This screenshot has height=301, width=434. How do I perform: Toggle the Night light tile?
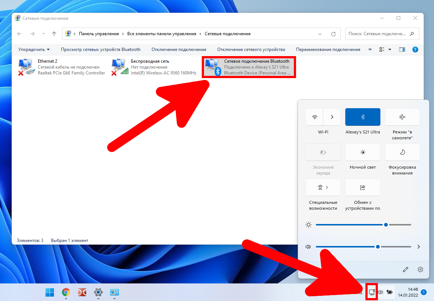click(362, 152)
